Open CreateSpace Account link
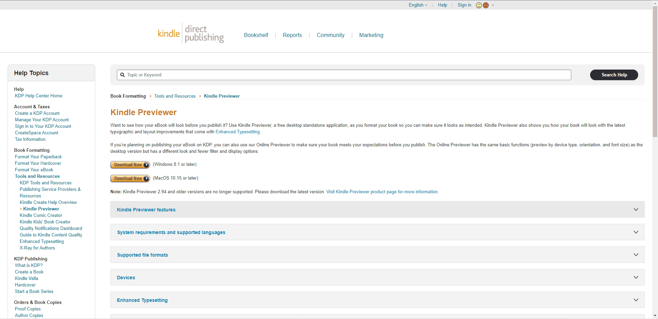 click(x=36, y=133)
